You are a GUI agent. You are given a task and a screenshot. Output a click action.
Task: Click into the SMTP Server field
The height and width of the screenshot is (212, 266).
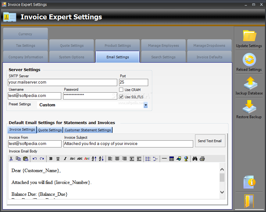(x=63, y=82)
